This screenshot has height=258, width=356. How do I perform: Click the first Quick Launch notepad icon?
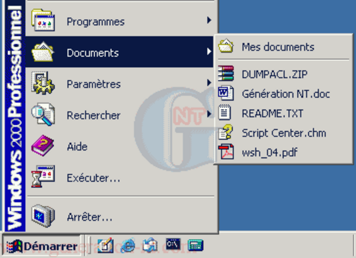click(x=106, y=245)
